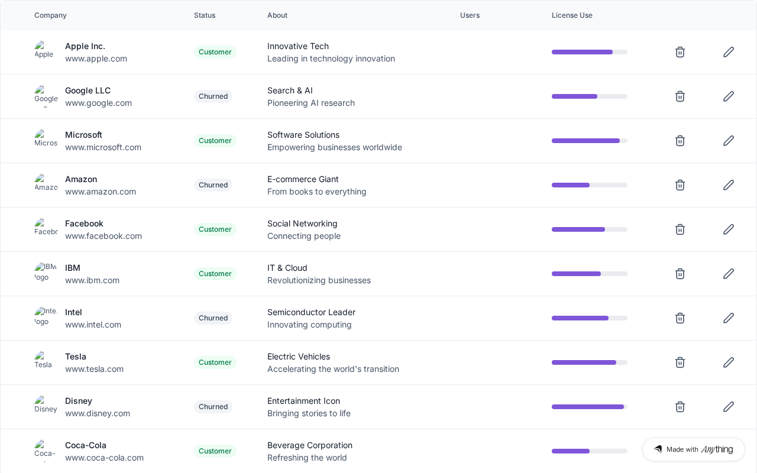Screen dimensions: 757x473
Task: Click the Churned badge for Google LLC
Action: pyautogui.click(x=213, y=96)
